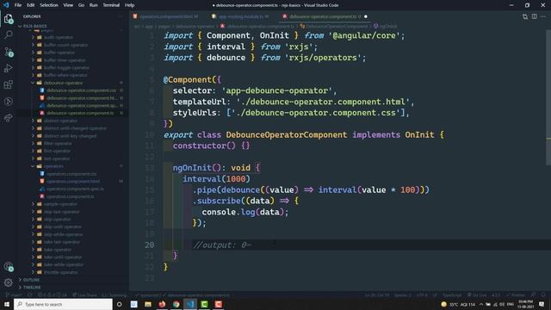
Task: Click the Open Changes icon in editor toolbar
Action: (525, 16)
